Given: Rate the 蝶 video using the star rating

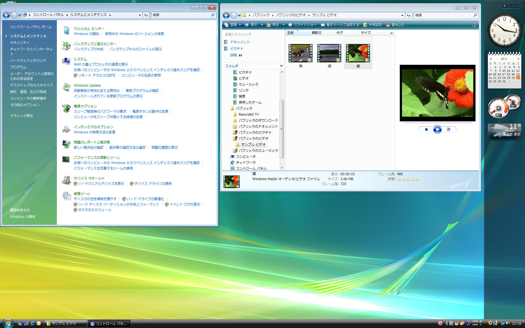Looking at the screenshot, I should (x=408, y=179).
